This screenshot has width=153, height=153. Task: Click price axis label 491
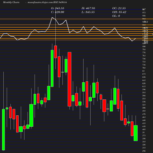[144, 111]
